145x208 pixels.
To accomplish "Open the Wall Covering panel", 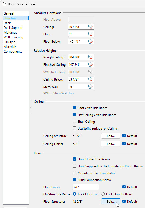I will click(x=16, y=37).
